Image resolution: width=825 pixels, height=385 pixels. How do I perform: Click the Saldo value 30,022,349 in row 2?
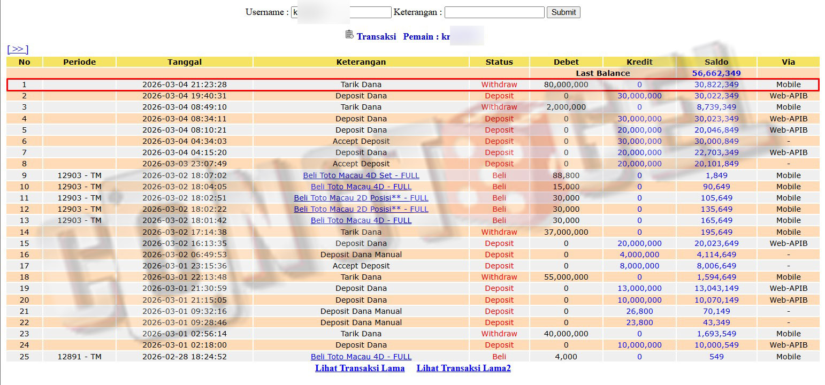[x=716, y=96]
